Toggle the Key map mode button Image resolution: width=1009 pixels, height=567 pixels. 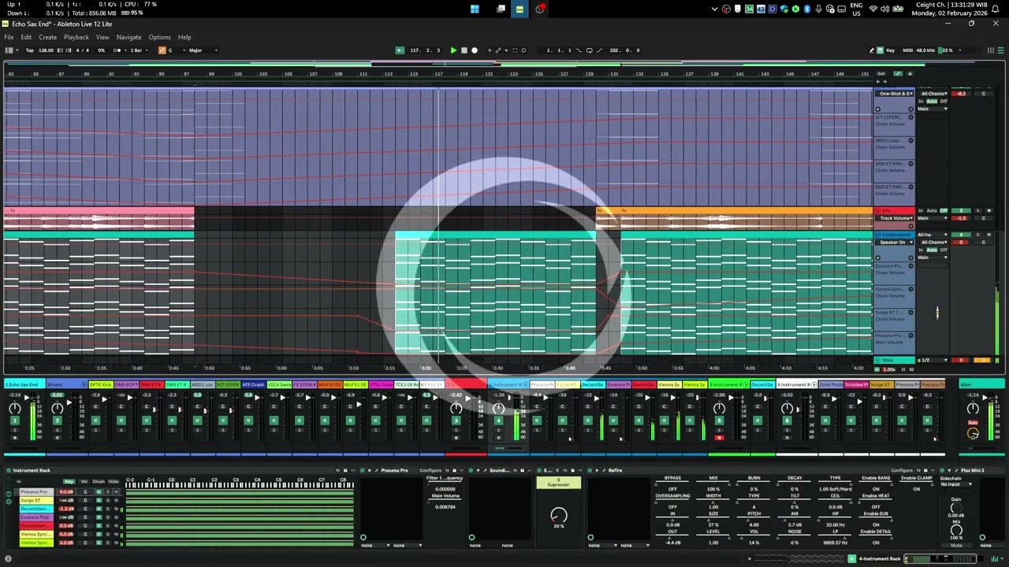[x=891, y=50]
